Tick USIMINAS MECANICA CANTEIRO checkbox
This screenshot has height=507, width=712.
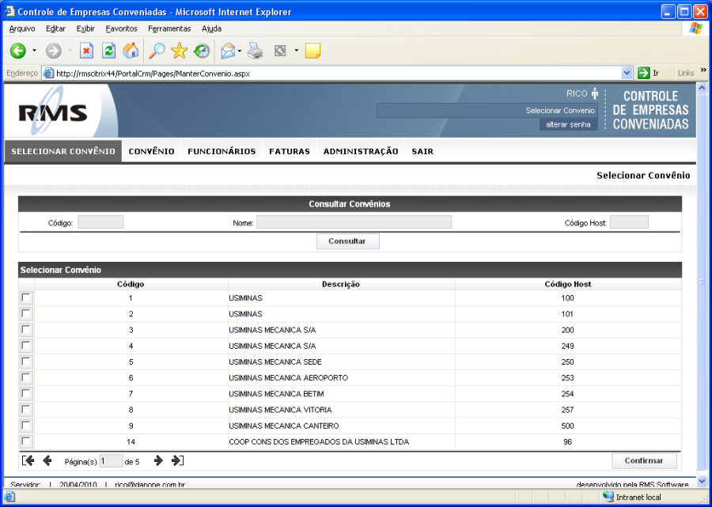click(26, 426)
